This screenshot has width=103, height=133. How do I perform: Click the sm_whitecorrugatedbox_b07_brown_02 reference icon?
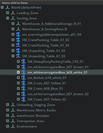24,94
